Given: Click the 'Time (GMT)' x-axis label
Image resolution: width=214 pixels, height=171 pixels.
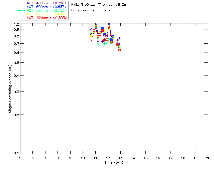Looking at the screenshot, I should click(x=114, y=163).
